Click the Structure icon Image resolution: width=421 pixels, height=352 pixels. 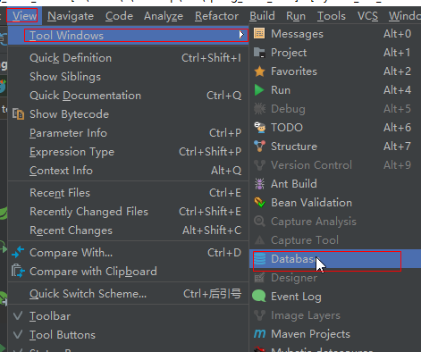[259, 147]
